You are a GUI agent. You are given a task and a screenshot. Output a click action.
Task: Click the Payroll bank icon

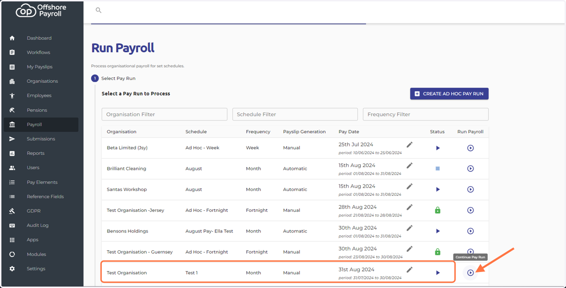[12, 125]
